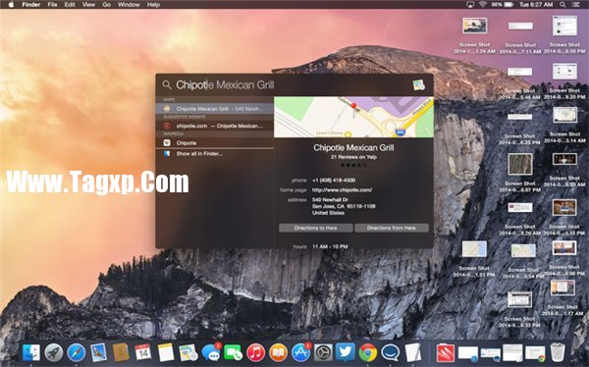589x367 pixels.
Task: Click the Tue 6:27 AM clock
Action: click(536, 5)
